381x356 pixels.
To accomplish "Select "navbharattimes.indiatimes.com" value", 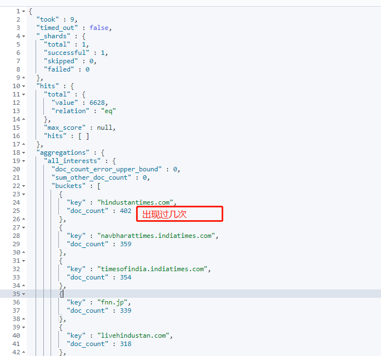I will coord(156,236).
